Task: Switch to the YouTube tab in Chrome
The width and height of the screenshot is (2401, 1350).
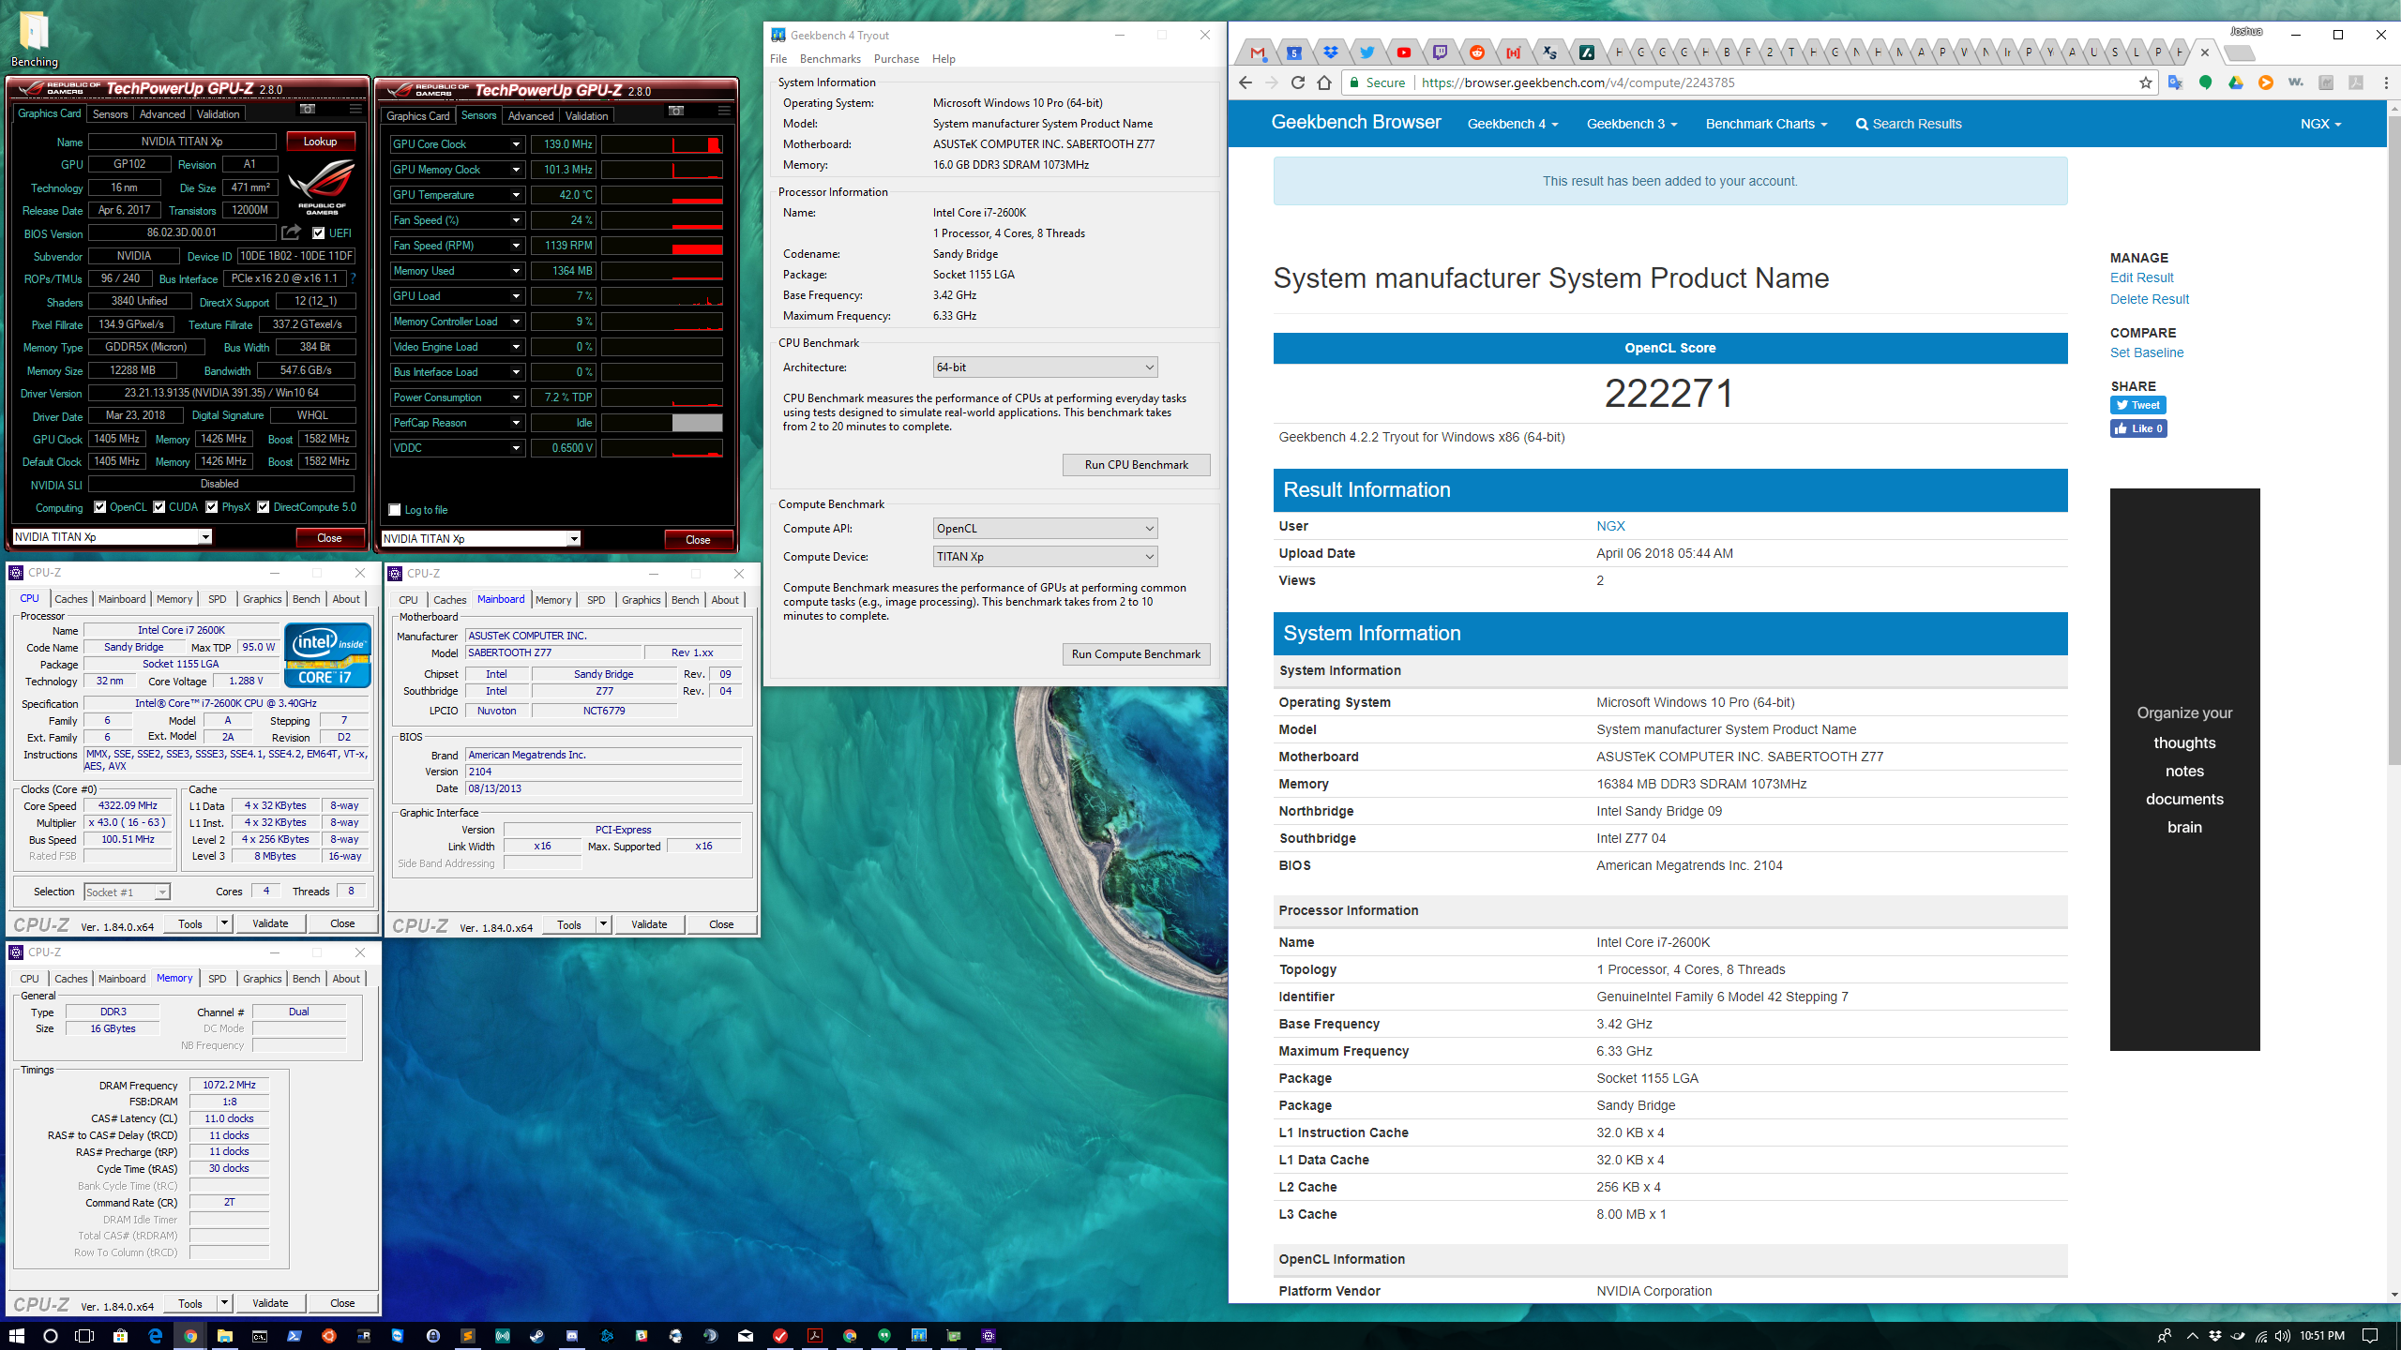Action: 1403,52
